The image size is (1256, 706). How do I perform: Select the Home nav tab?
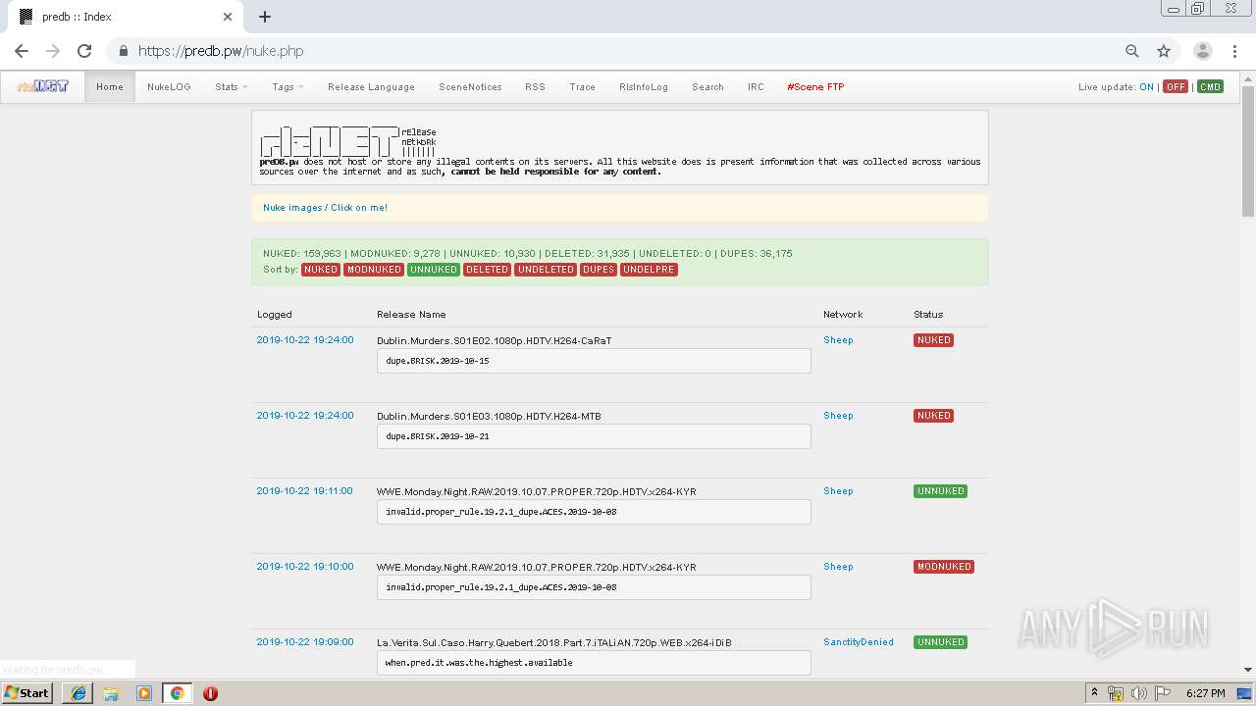coord(110,87)
